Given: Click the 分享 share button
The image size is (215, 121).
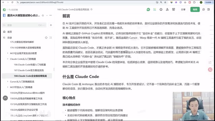Looking at the screenshot, I should coord(183,9).
